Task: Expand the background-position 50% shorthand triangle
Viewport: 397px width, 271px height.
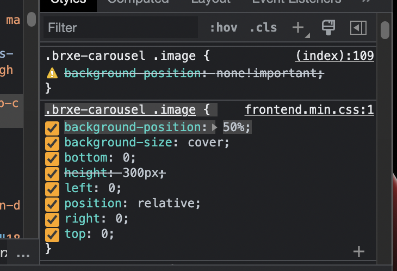Action: [214, 127]
